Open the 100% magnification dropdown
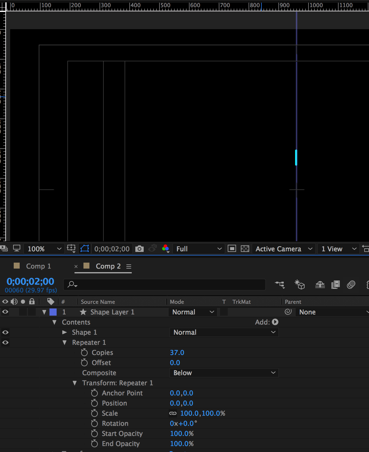Viewport: 369px width, 452px height. click(44, 249)
